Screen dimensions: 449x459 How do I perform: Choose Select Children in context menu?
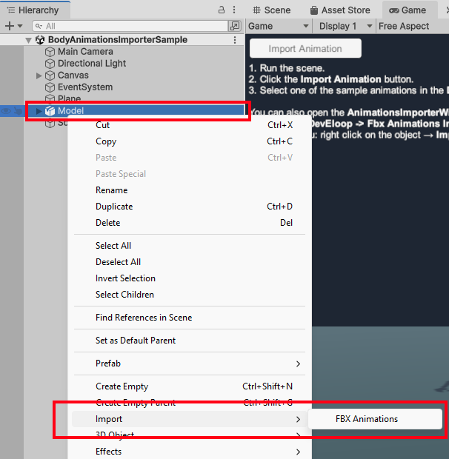coord(189,295)
